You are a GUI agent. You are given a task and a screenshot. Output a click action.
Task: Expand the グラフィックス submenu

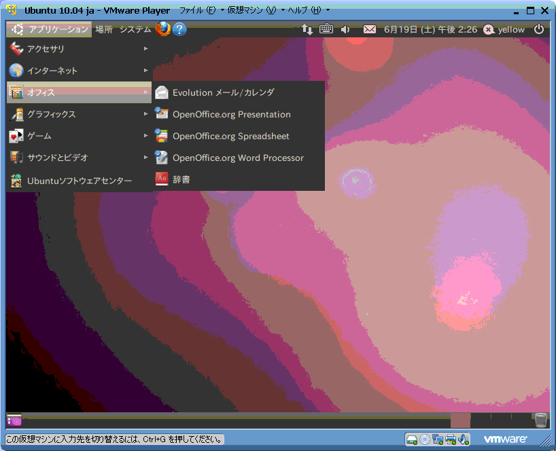pos(80,114)
